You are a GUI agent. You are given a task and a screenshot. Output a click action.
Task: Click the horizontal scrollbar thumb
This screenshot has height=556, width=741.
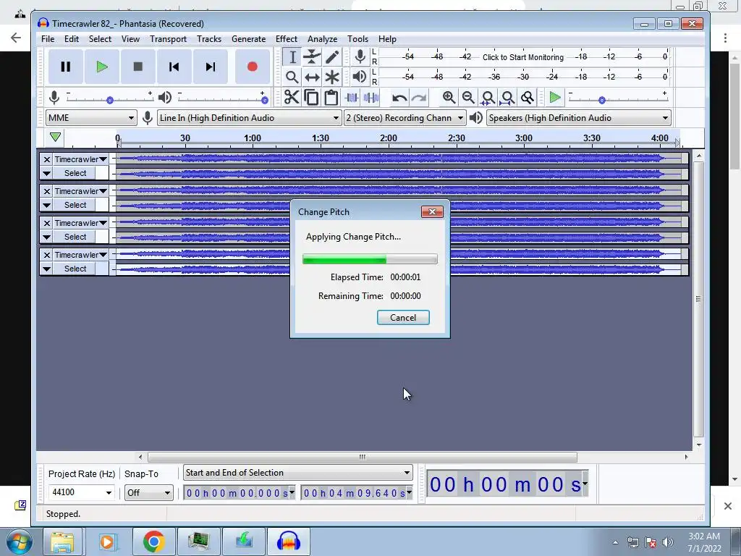pyautogui.click(x=362, y=457)
